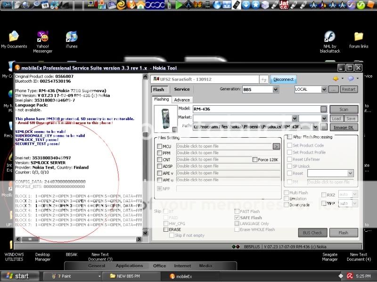Click the connection swap icon beside UFS2 SarasSoft
Screen dimensions: 377x282
click(x=264, y=79)
